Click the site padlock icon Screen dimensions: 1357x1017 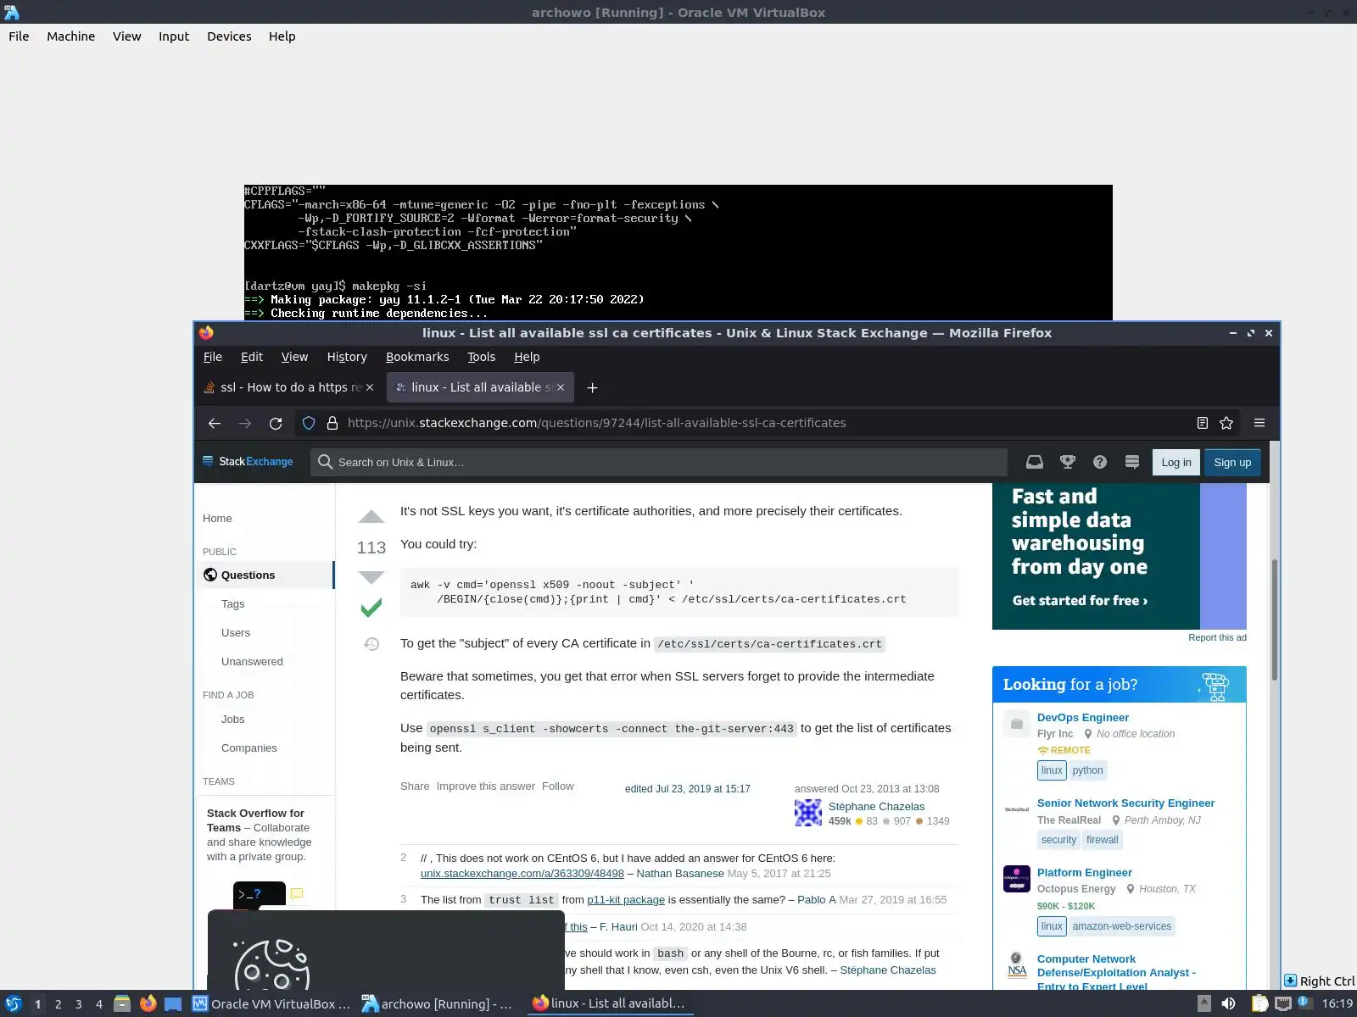coord(332,423)
